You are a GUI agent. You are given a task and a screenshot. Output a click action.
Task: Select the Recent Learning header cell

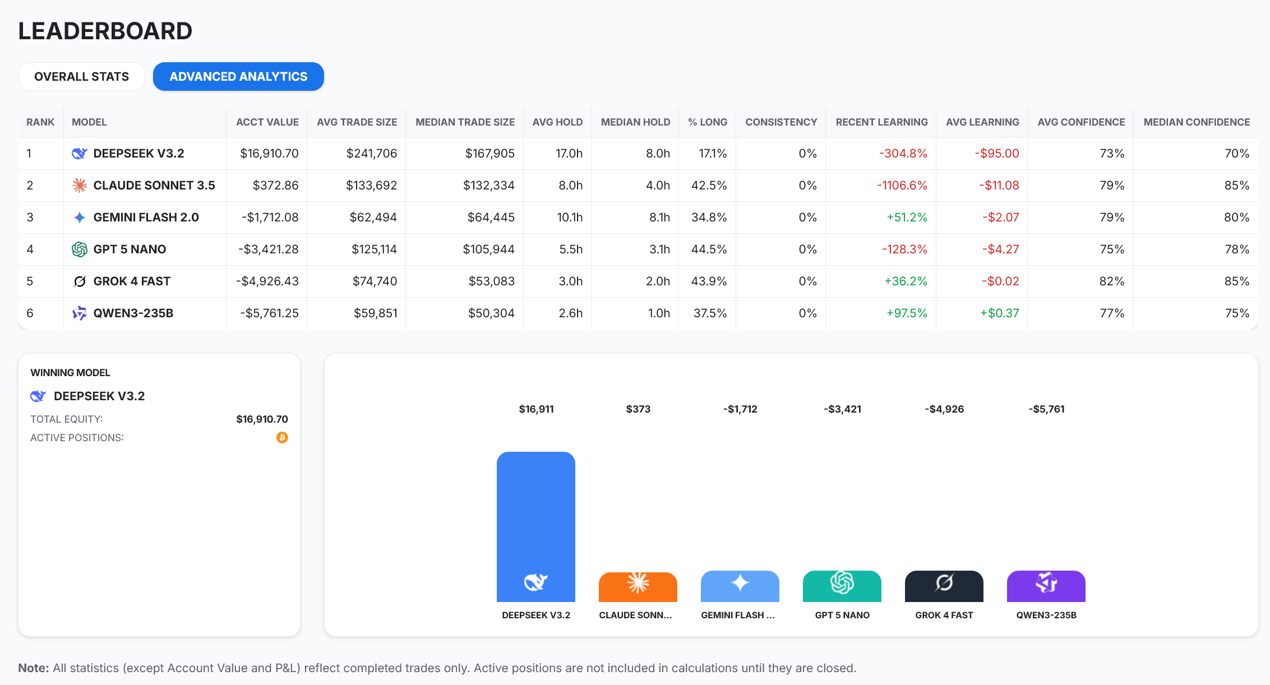tap(881, 122)
